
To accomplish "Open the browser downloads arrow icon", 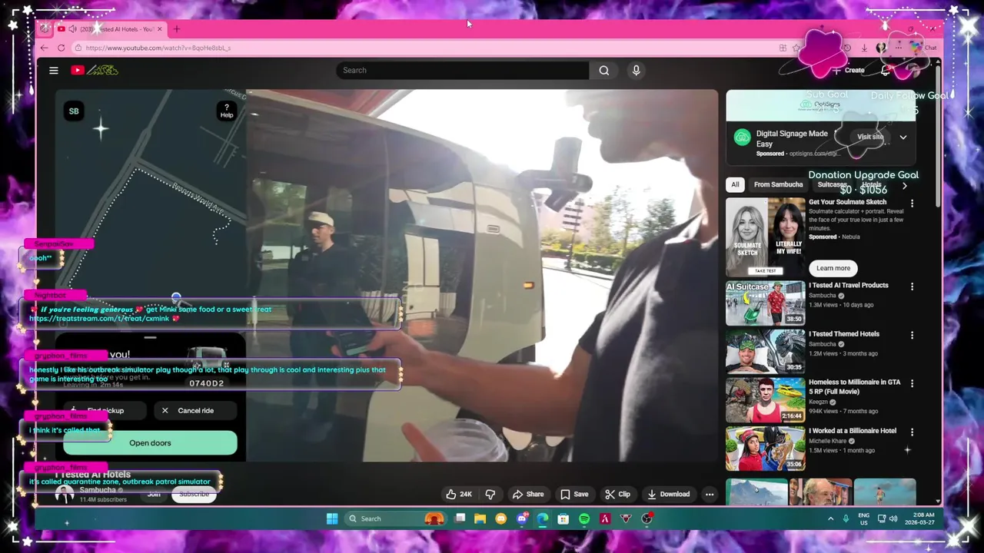I will (x=864, y=48).
